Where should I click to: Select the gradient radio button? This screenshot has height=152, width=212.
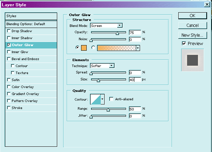(93, 48)
